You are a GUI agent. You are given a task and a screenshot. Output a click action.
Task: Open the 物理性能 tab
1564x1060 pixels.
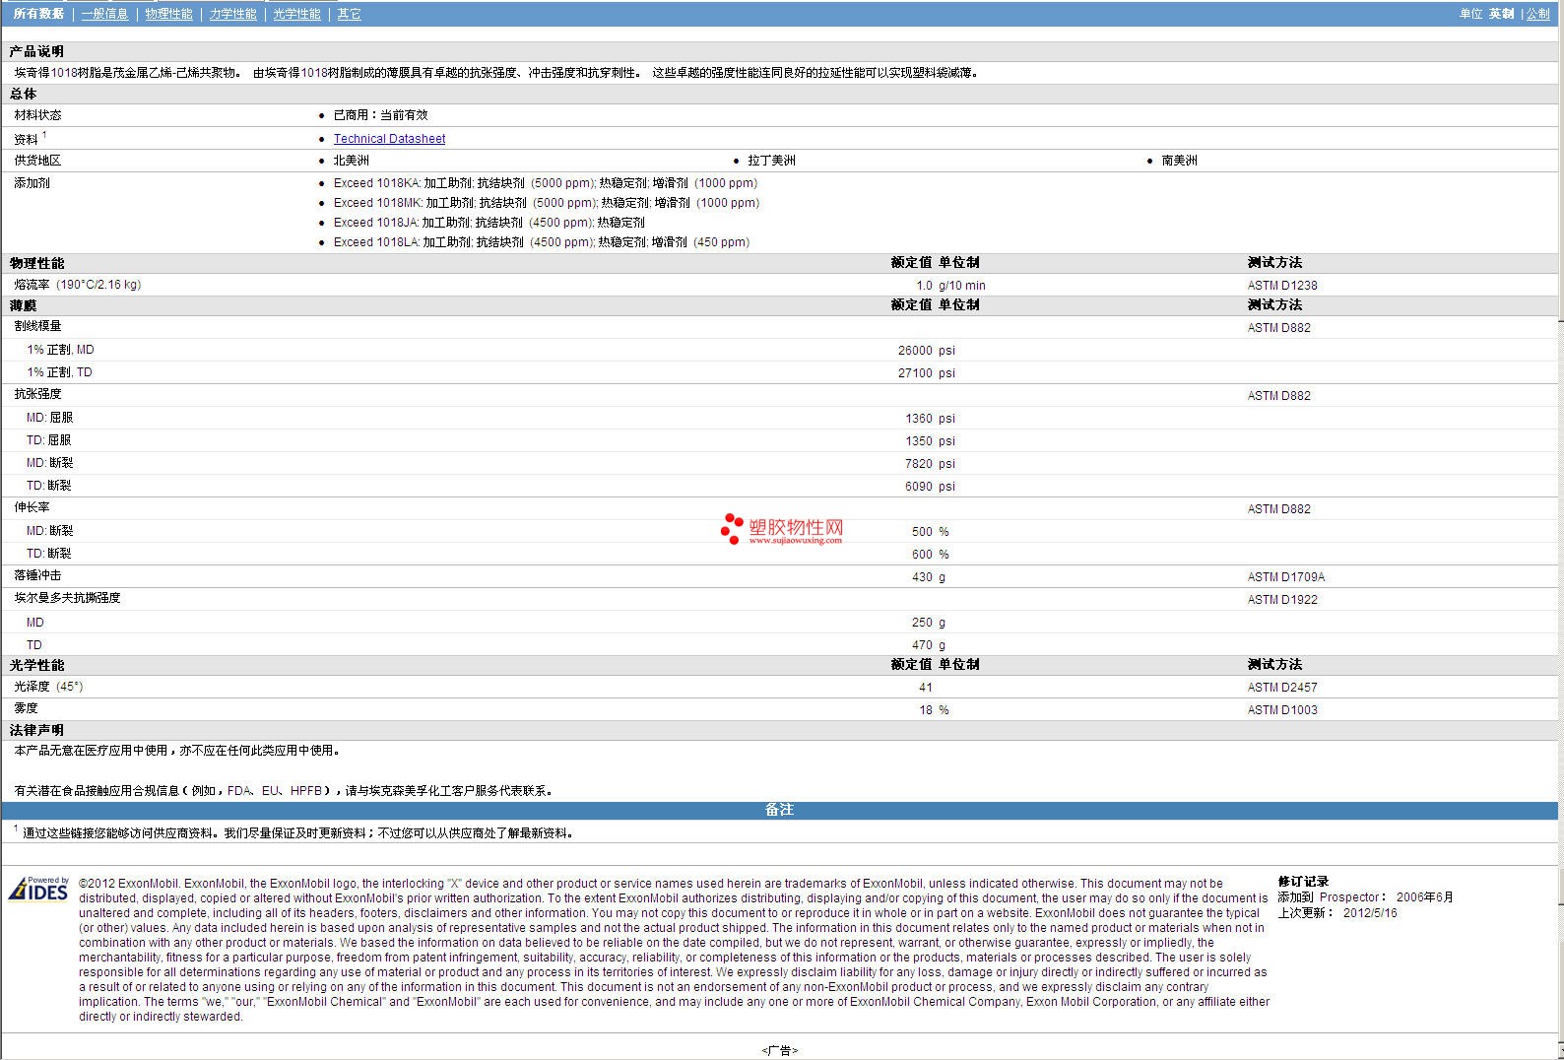[x=168, y=14]
